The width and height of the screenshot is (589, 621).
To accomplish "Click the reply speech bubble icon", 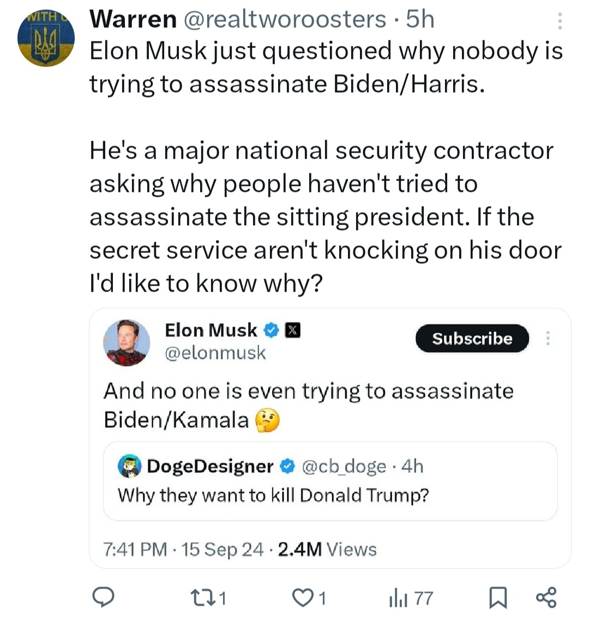I will coord(103,598).
